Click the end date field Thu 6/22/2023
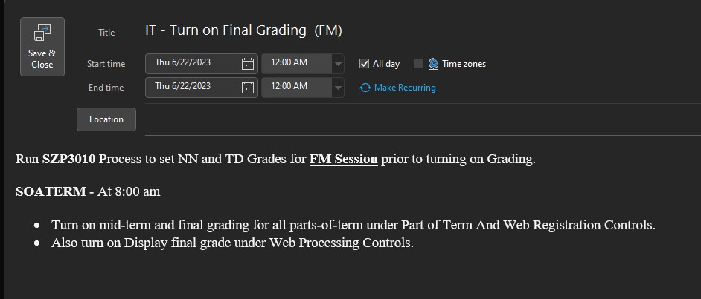This screenshot has height=299, width=701. (192, 87)
